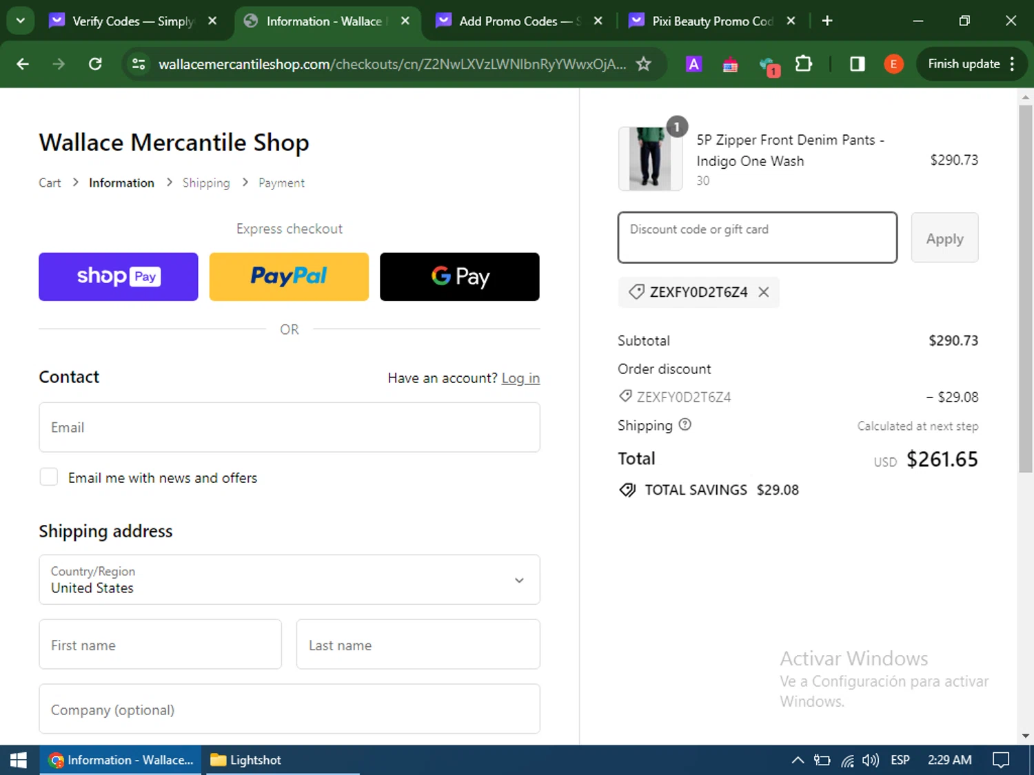This screenshot has width=1034, height=775.
Task: Click the page vertical scrollbar
Action: point(1026,289)
